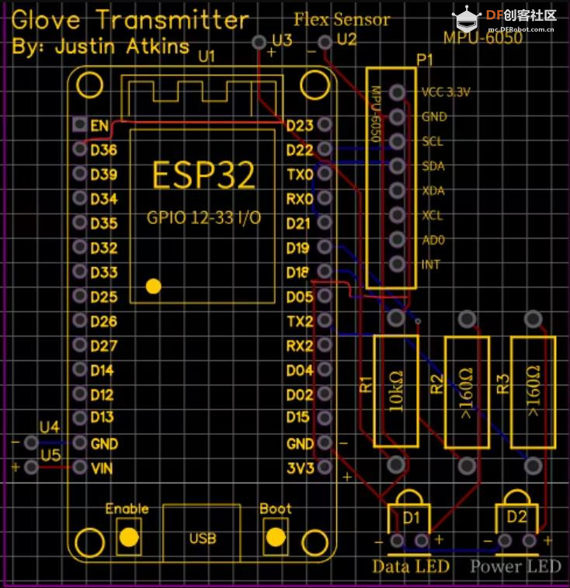The width and height of the screenshot is (570, 588).
Task: Select the XCL pin pad
Action: click(x=397, y=215)
